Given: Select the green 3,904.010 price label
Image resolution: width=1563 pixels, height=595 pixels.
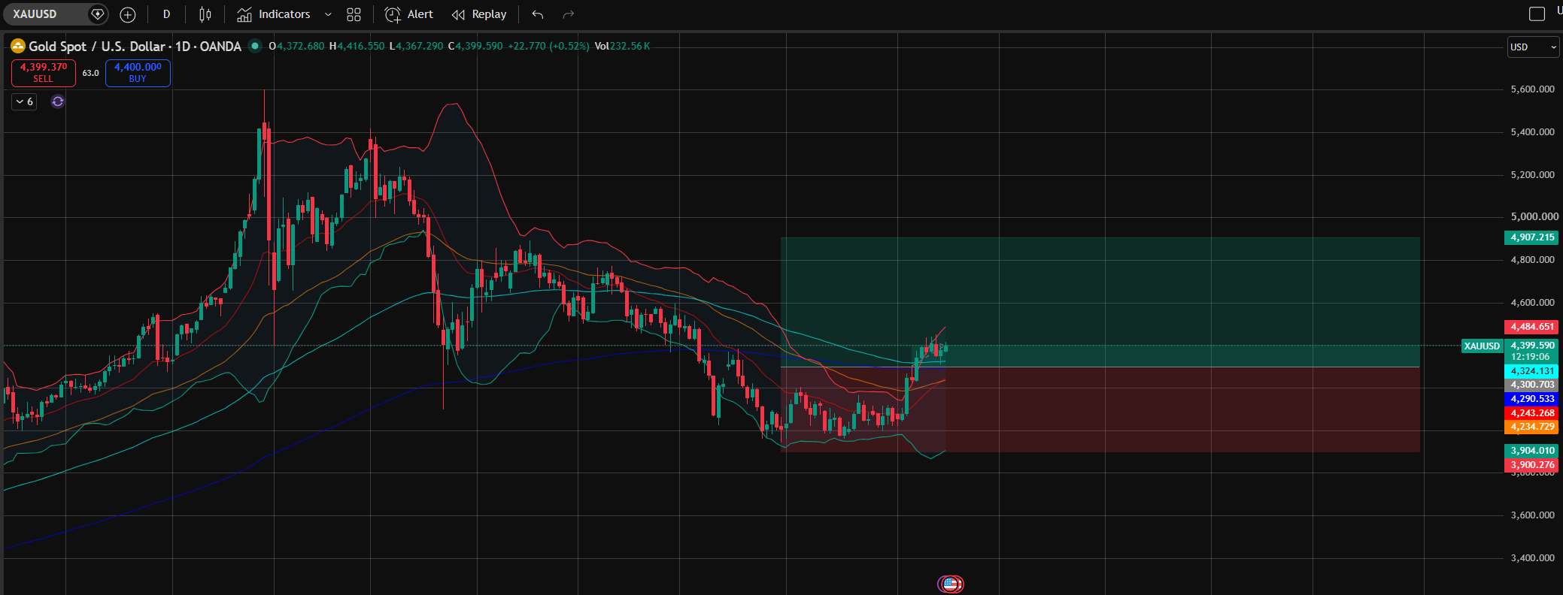Looking at the screenshot, I should coord(1532,451).
